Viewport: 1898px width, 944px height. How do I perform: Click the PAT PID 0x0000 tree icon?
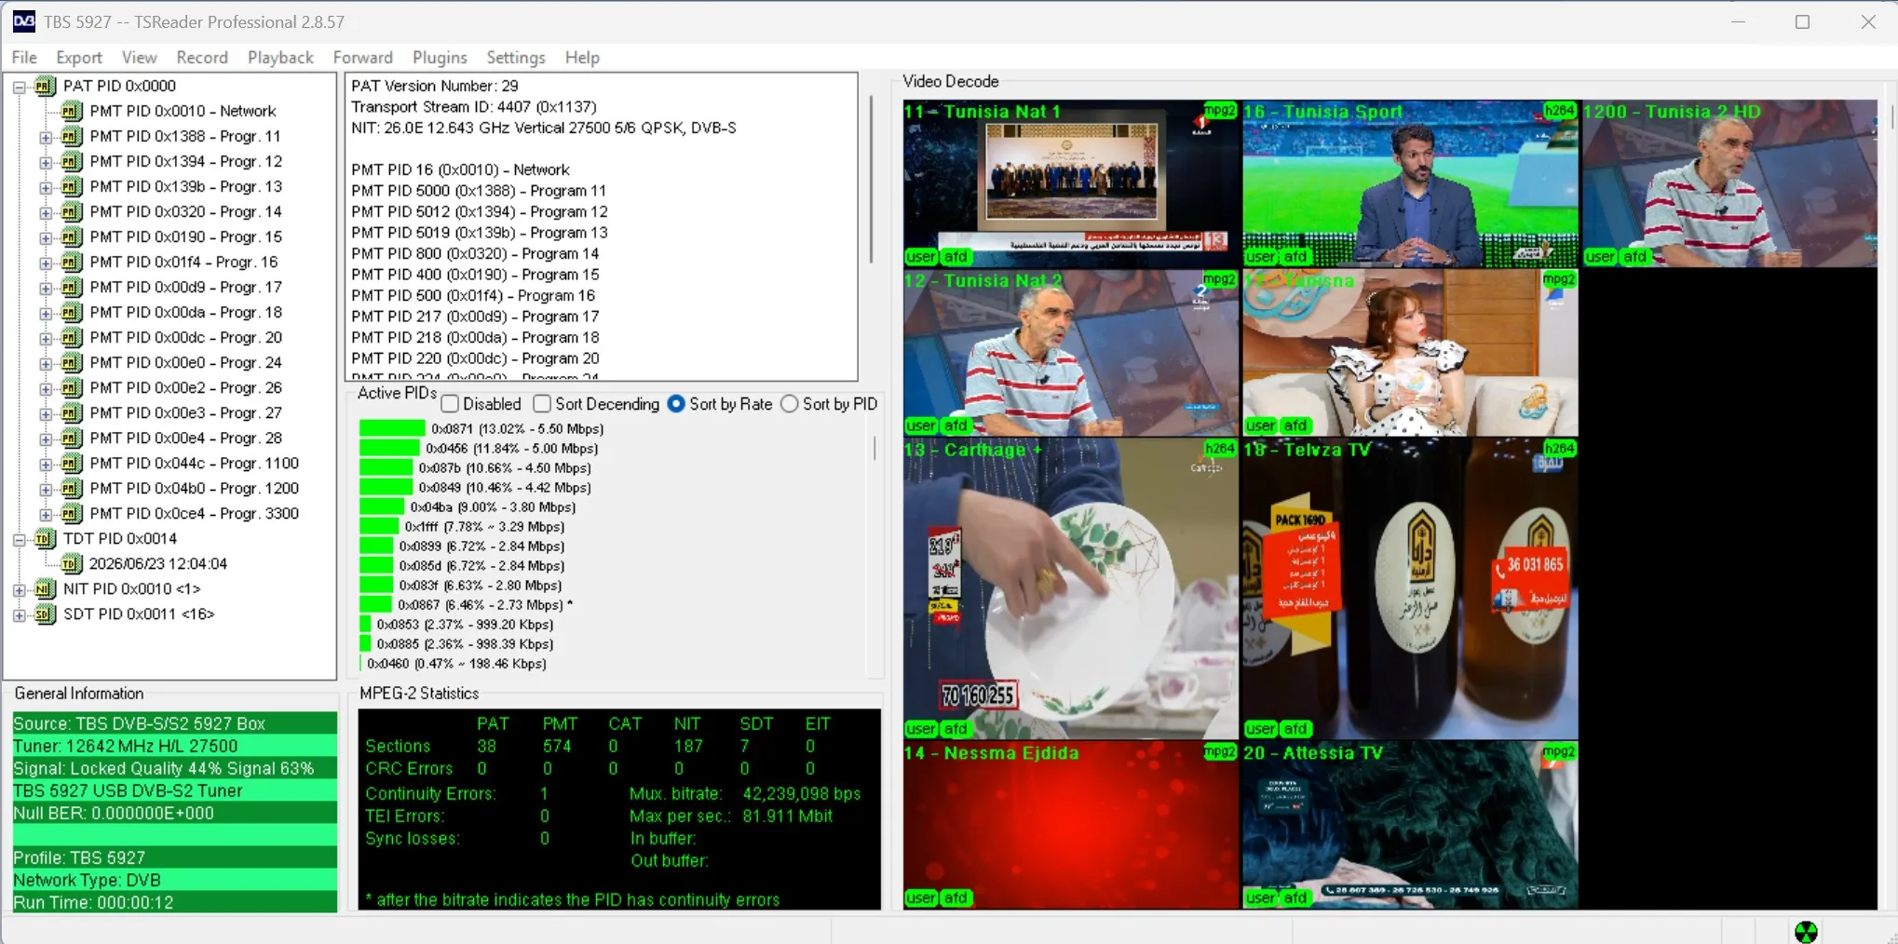coord(45,86)
